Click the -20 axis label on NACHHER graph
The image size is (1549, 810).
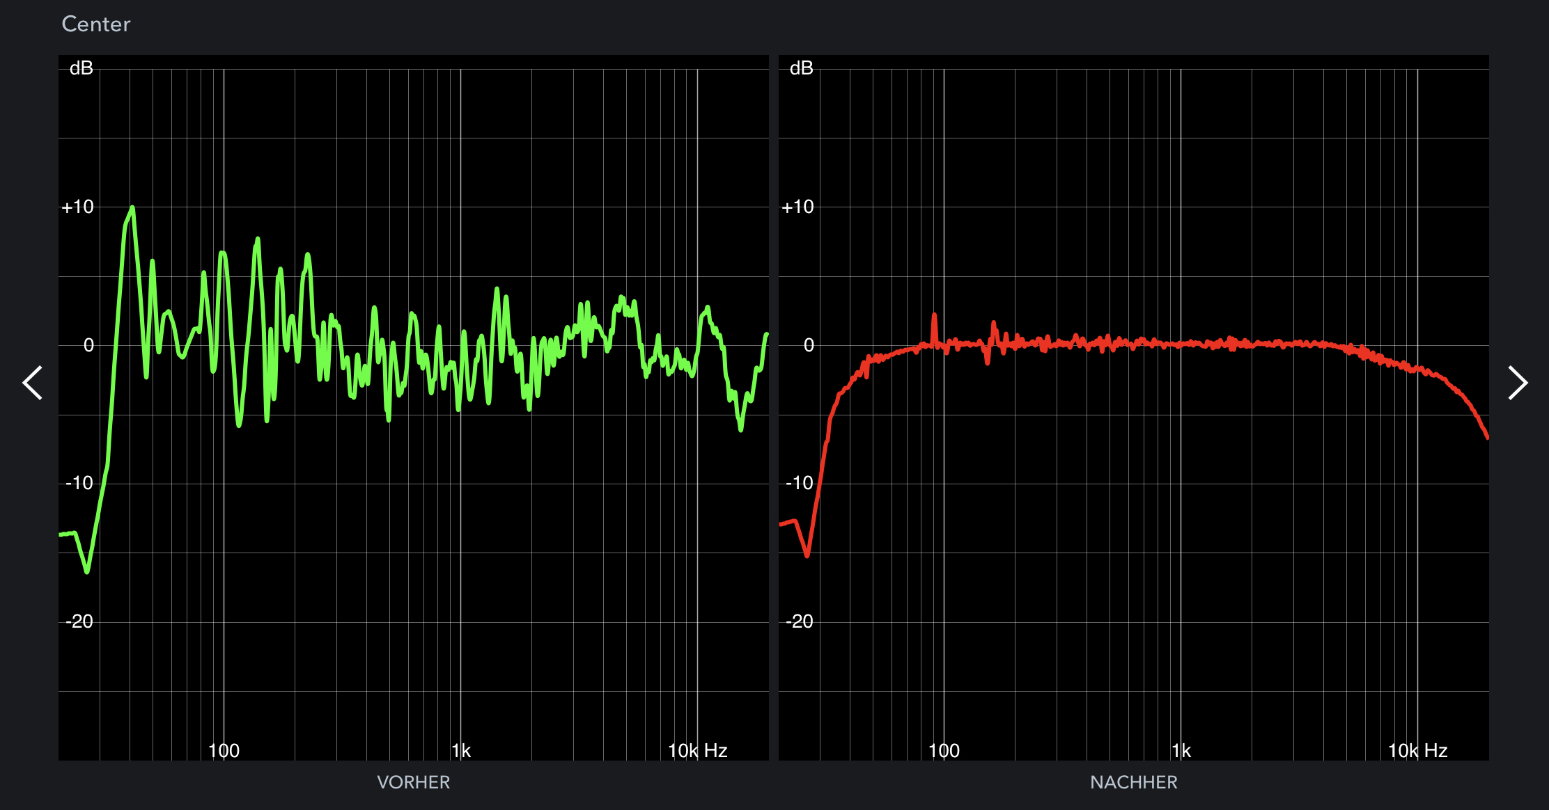tap(799, 621)
